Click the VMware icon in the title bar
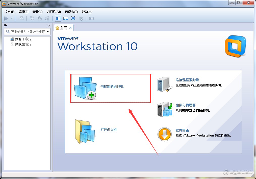 pos(4,4)
